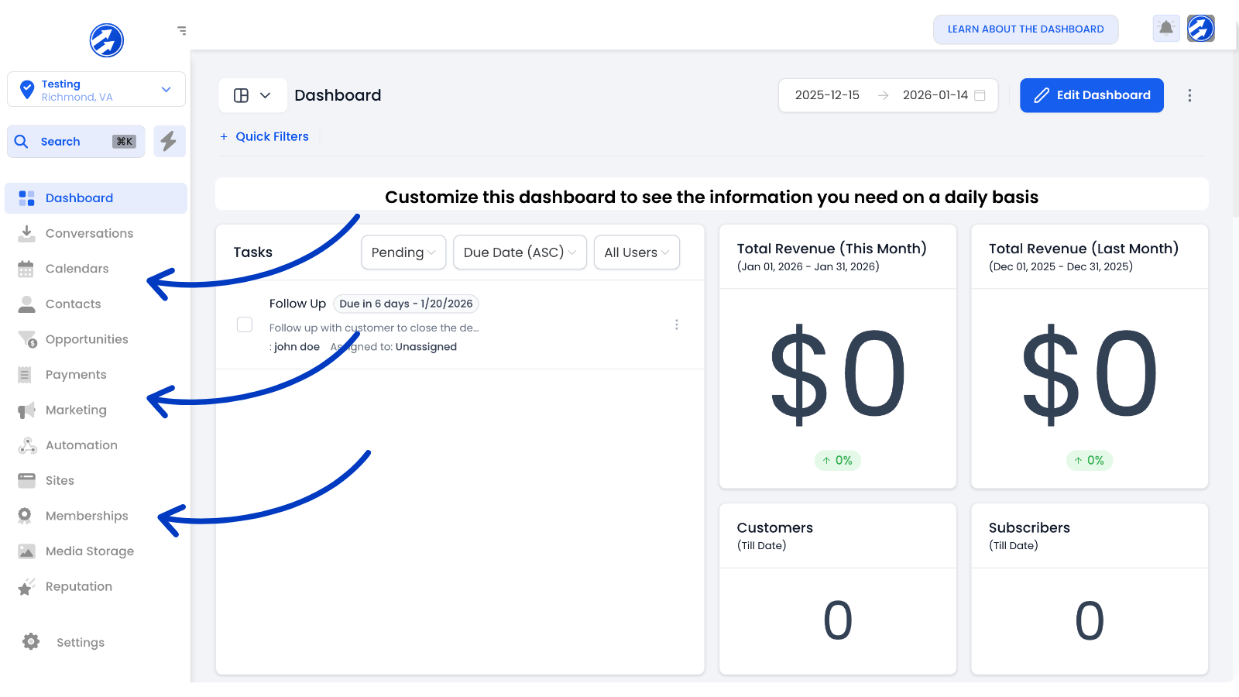Click the Unassigned assignee text
Viewport: 1239px width, 697px height.
pos(426,347)
